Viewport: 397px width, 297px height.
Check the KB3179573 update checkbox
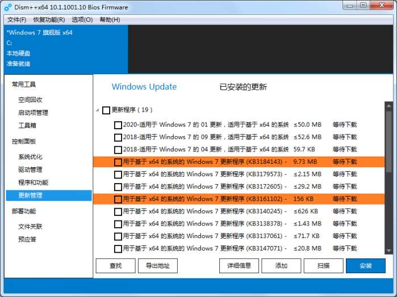coord(118,175)
